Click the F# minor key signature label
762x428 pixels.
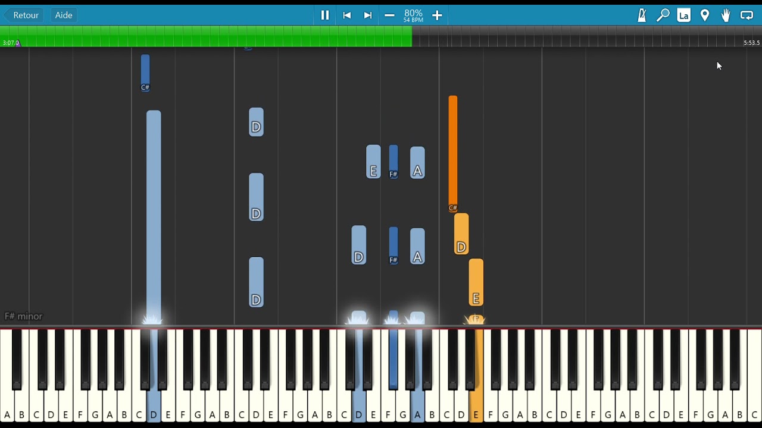tap(24, 316)
